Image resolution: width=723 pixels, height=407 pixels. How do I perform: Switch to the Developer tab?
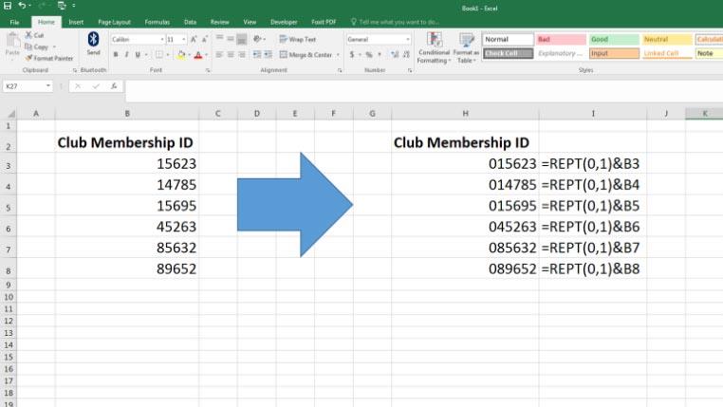pos(284,22)
